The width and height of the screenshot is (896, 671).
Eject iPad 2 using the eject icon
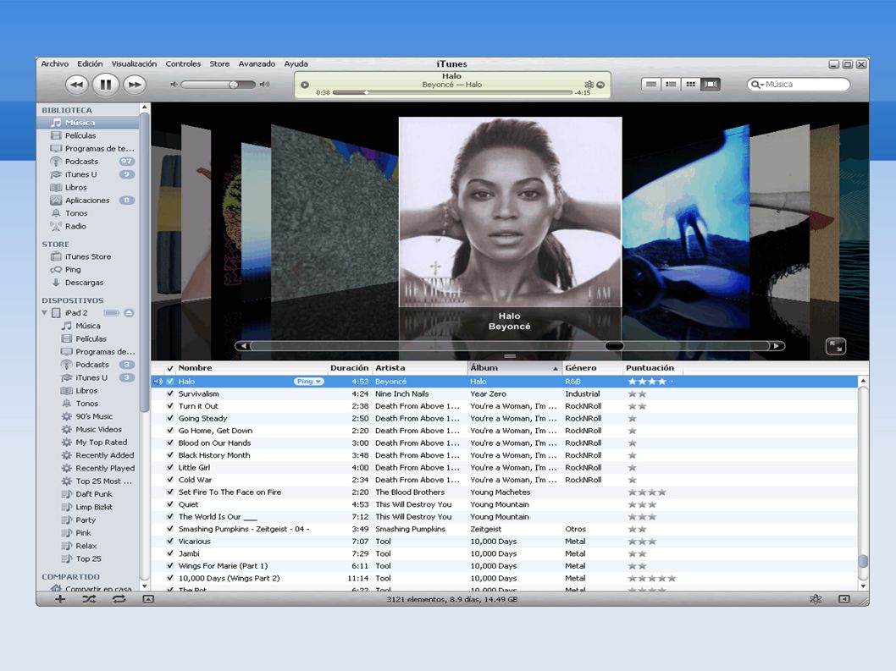[129, 313]
